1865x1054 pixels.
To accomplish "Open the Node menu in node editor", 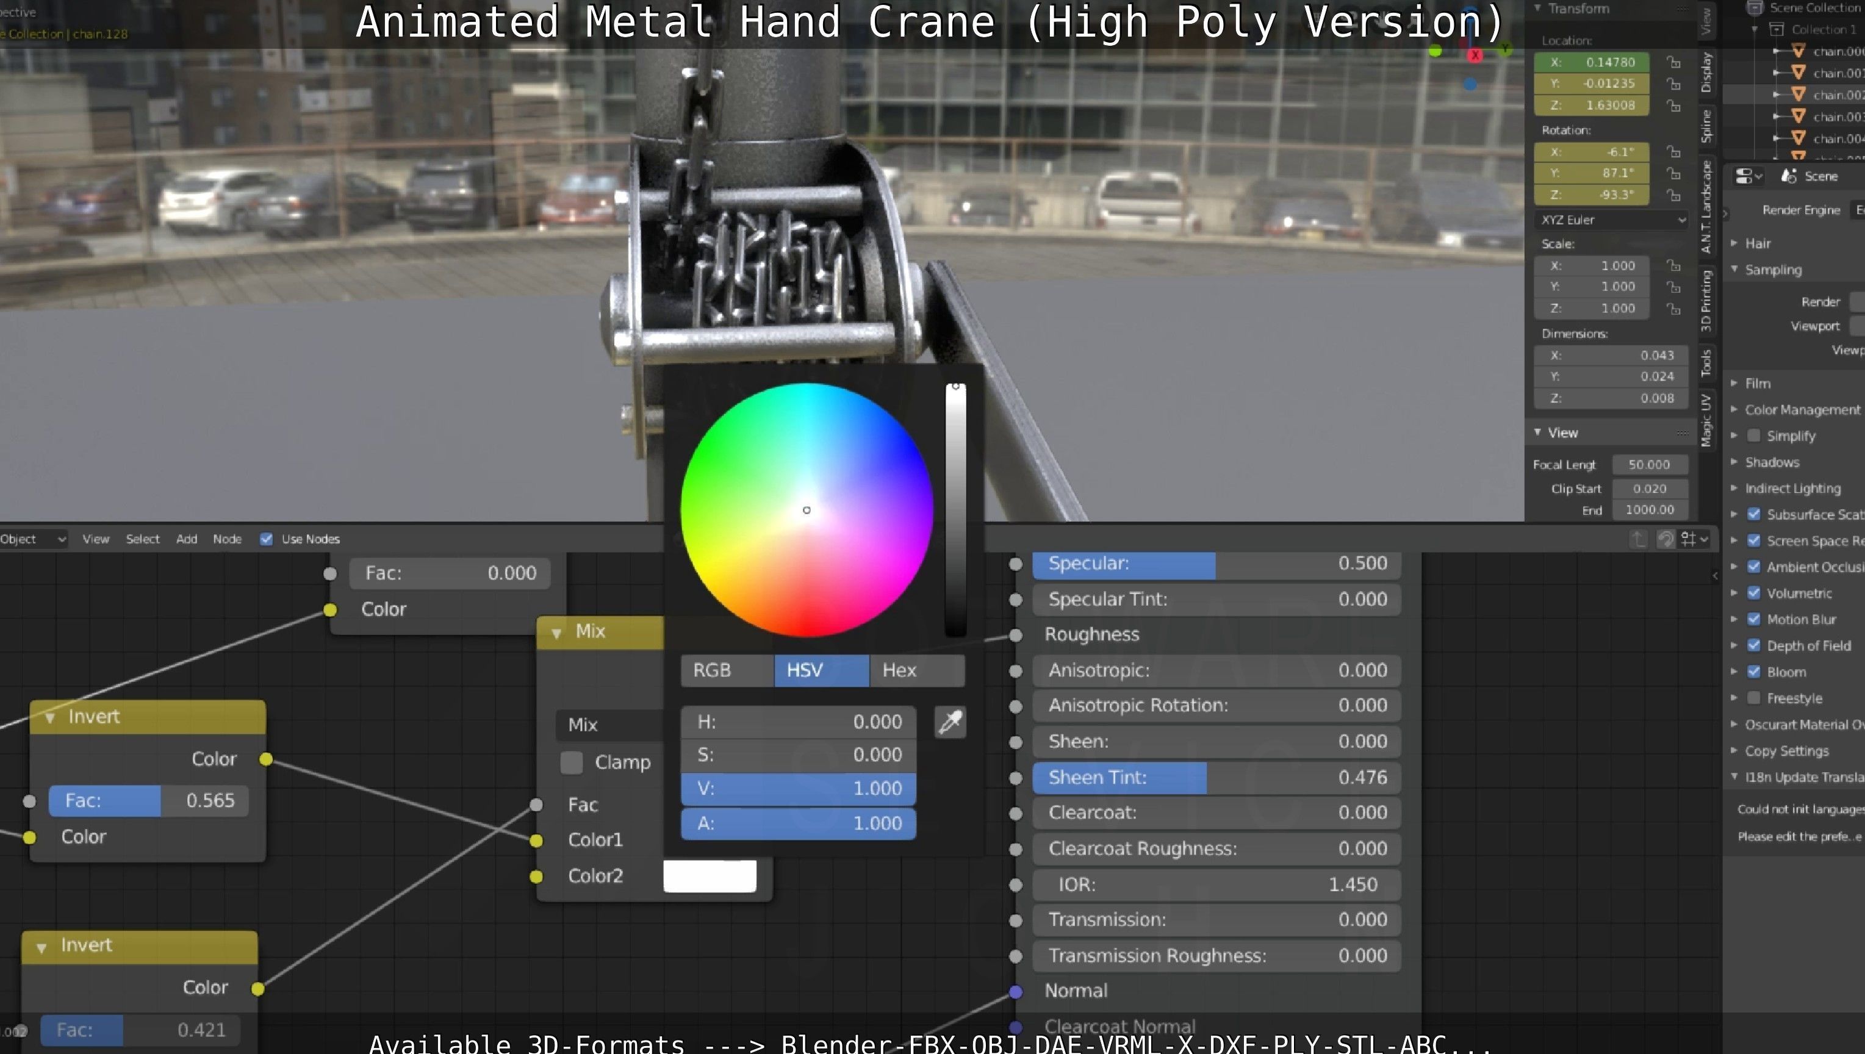I will point(228,539).
